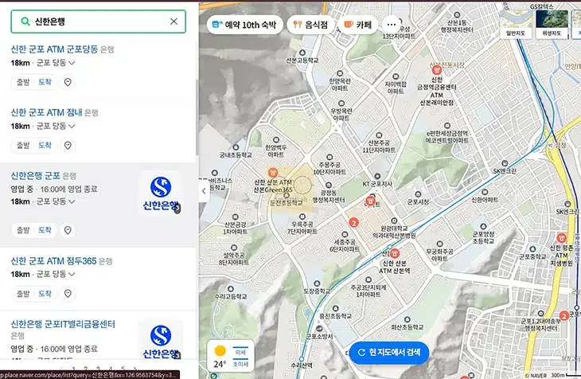Image resolution: width=581 pixels, height=379 pixels.
Task: Expand address for 신한 군포 ATM 점내
Action: tap(72, 126)
